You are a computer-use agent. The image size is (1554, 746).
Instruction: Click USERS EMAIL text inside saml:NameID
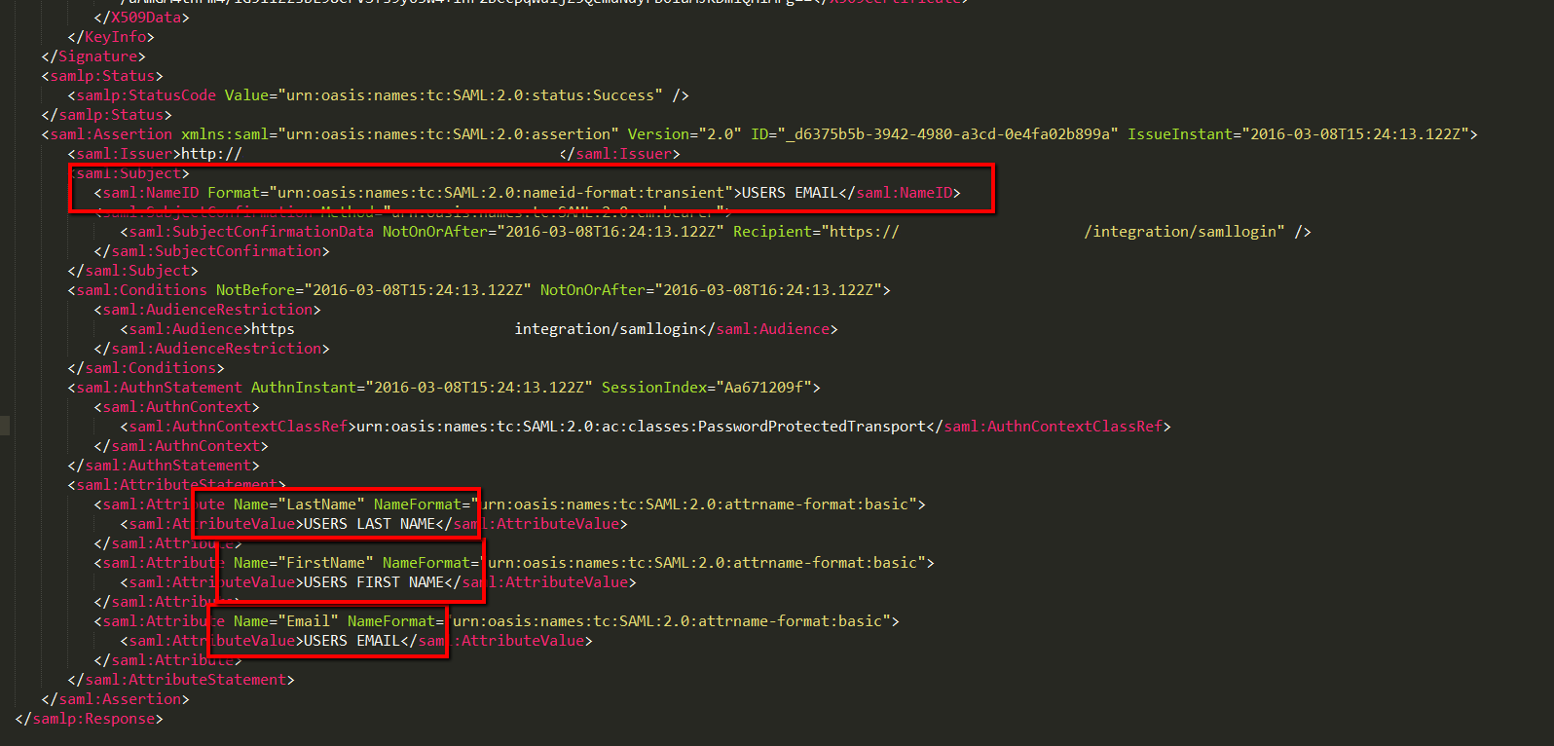(x=790, y=193)
